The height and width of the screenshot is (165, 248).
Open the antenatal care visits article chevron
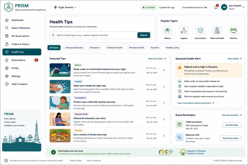coord(164,119)
